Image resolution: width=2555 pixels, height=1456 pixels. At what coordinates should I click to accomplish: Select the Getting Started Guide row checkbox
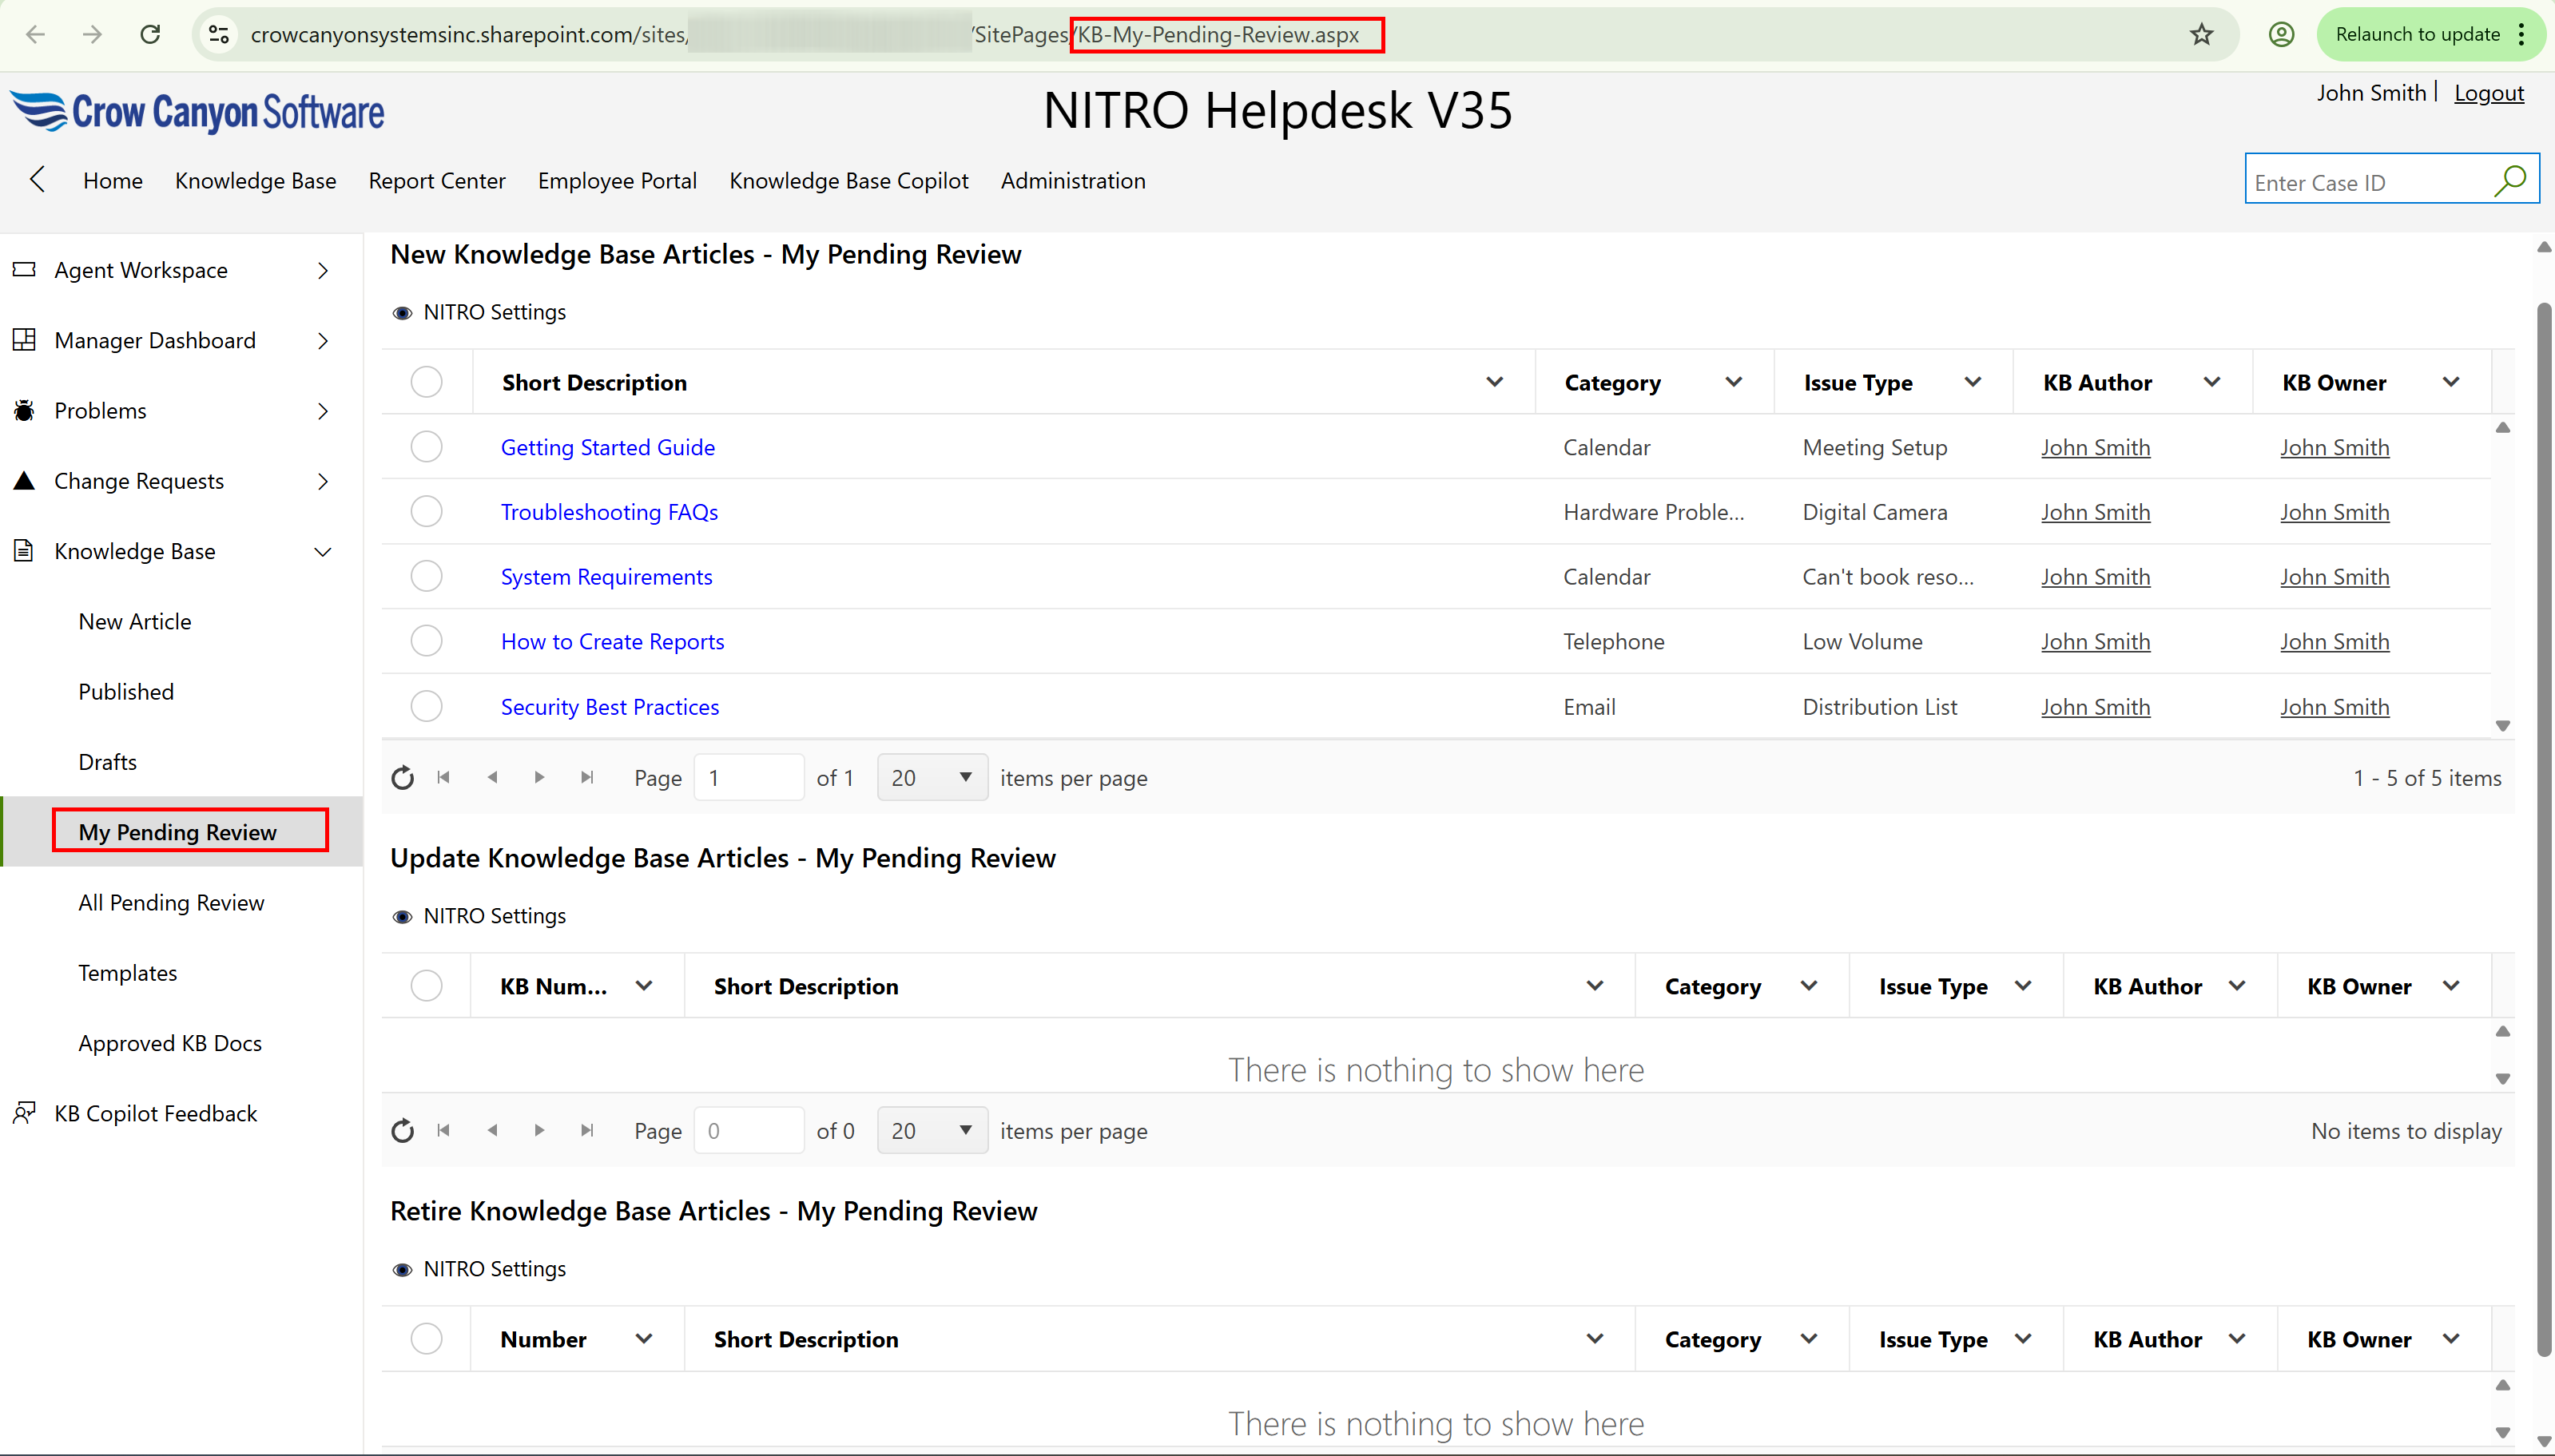click(x=427, y=447)
